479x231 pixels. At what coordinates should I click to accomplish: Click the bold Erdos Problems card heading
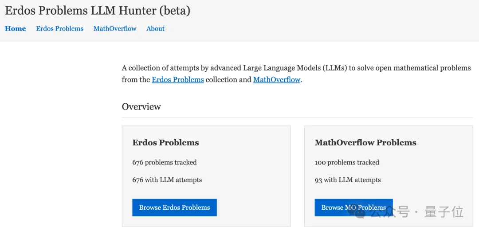tap(165, 142)
